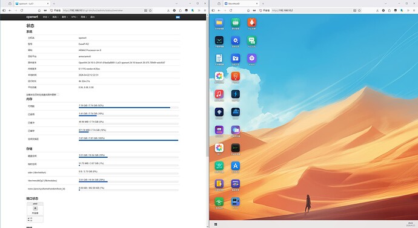Open the purple flower desktop app icon
418x228 pixels.
click(251, 58)
